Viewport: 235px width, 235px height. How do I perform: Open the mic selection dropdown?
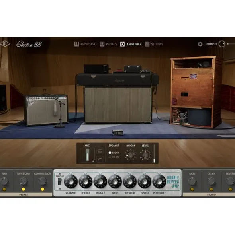(x=87, y=155)
